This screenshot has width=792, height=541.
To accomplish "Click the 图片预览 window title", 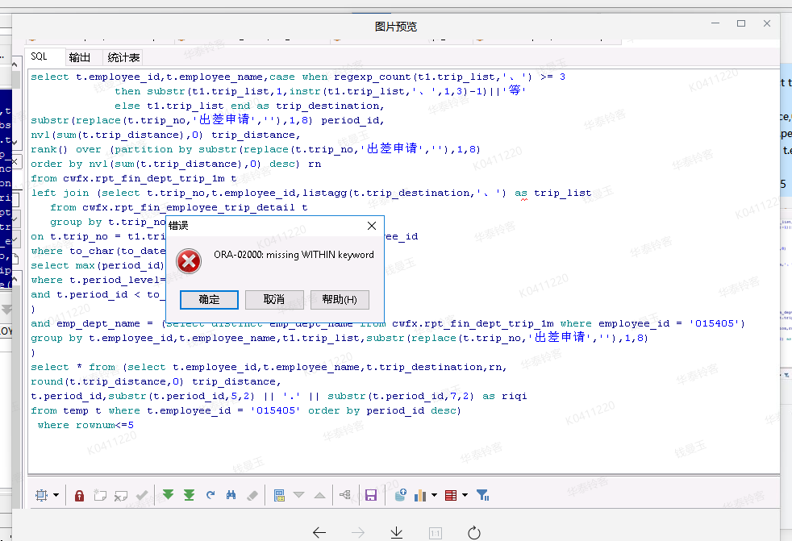I will [396, 27].
